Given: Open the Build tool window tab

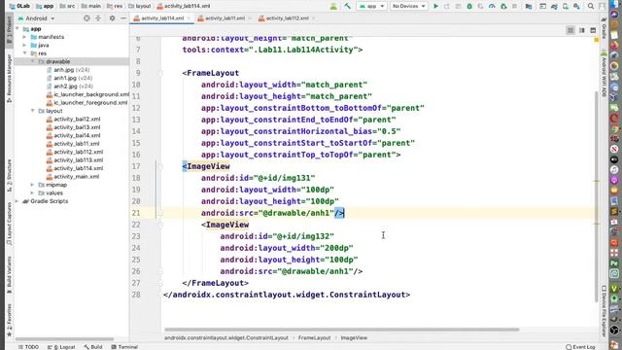Looking at the screenshot, I should click(x=93, y=347).
